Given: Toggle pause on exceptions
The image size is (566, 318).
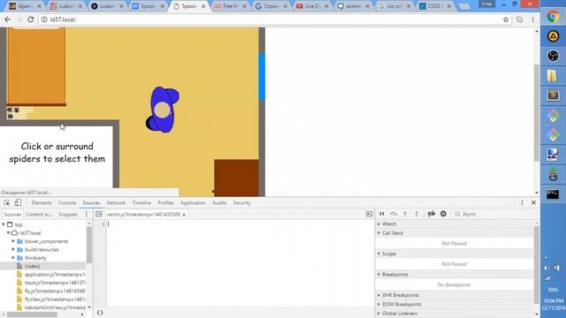Looking at the screenshot, I should [443, 214].
